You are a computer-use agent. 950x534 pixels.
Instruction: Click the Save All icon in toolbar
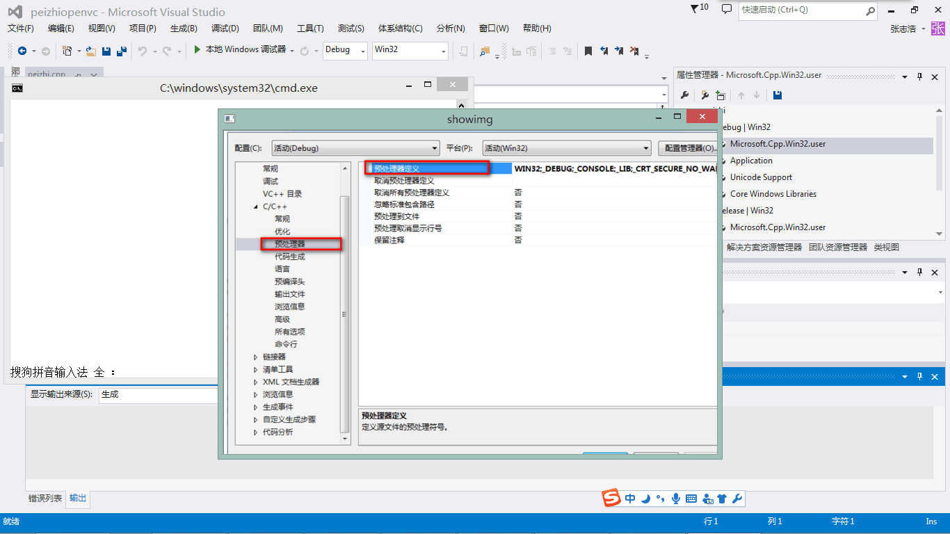click(121, 51)
